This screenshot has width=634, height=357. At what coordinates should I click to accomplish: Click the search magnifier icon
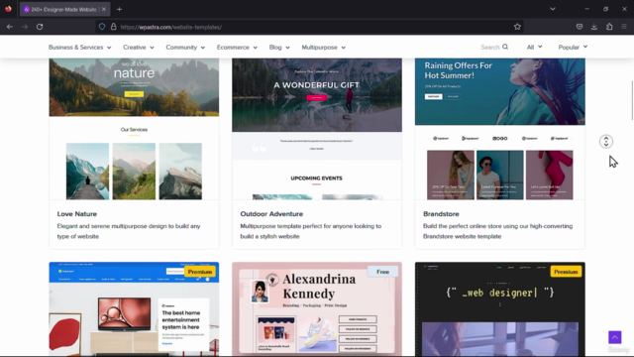tap(505, 47)
